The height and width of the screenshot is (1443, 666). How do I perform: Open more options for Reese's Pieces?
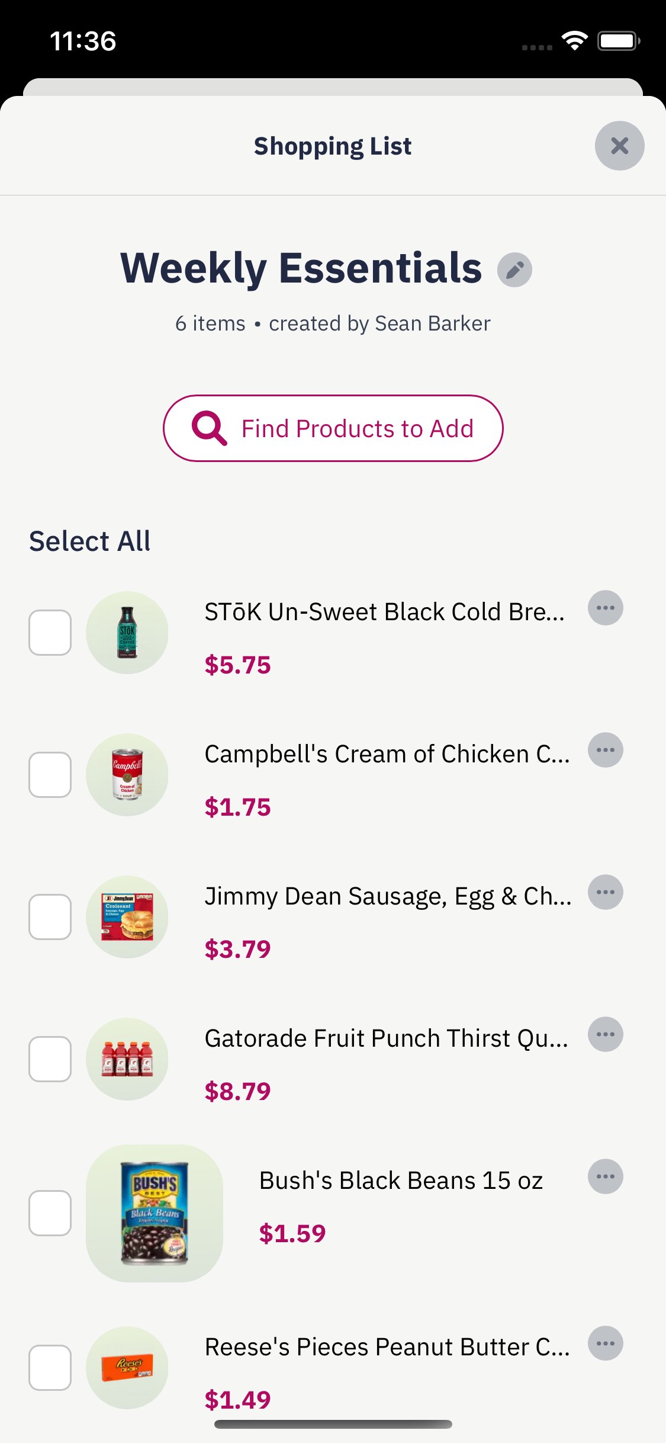pos(605,1343)
